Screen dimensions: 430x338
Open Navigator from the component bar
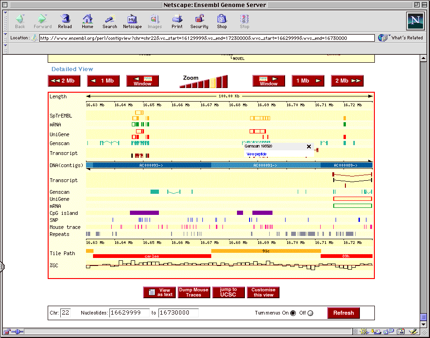click(364, 332)
